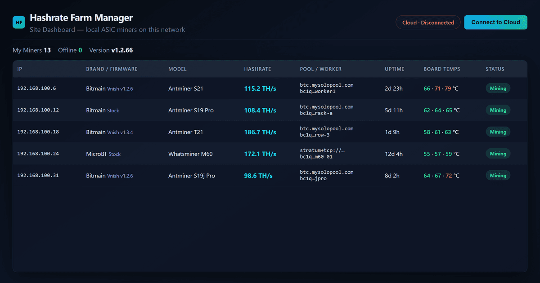540x283 pixels.
Task: Click Mining badge for Whatsminer M60
Action: tap(498, 154)
